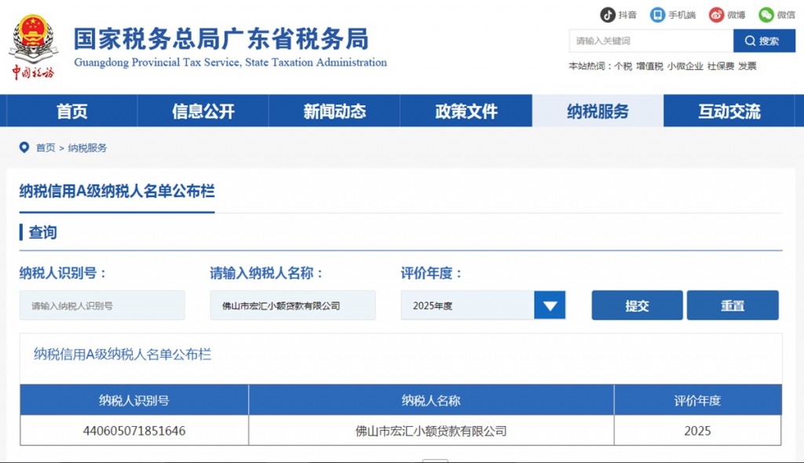Focus the keyword search field (请输入关键词)
804x463 pixels.
click(x=651, y=41)
